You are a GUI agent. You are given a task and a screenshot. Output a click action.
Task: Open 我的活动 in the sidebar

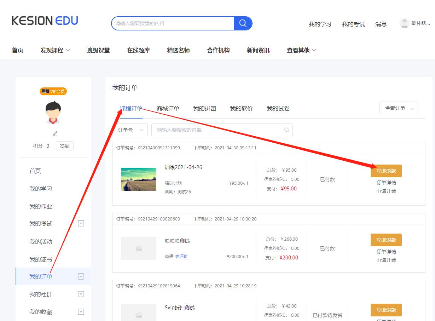pyautogui.click(x=41, y=242)
